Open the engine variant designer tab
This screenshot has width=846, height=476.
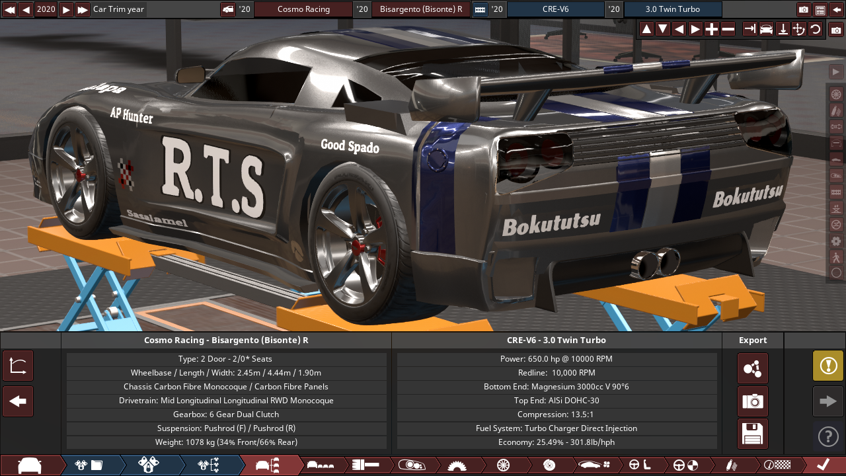(x=149, y=465)
